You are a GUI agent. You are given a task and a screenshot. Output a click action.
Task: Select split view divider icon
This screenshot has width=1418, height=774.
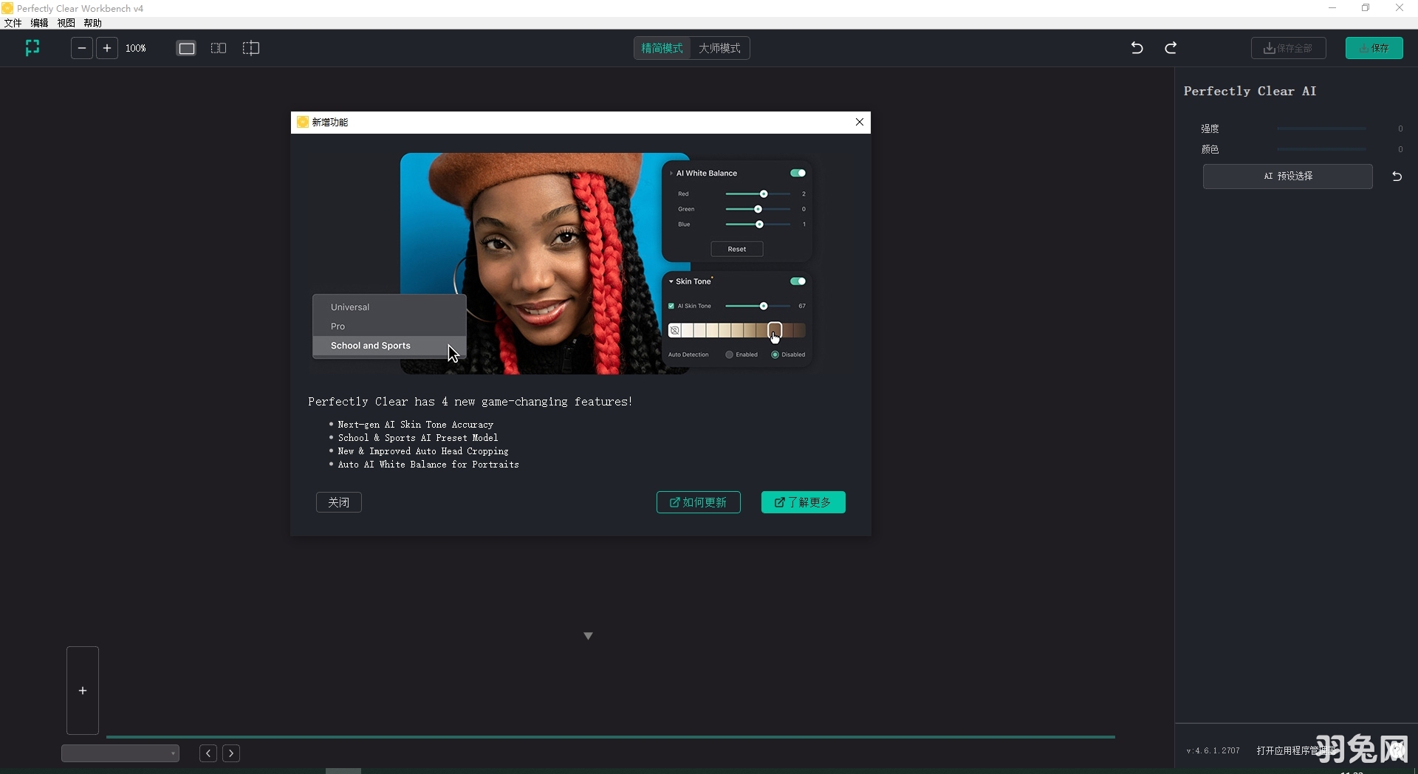251,48
